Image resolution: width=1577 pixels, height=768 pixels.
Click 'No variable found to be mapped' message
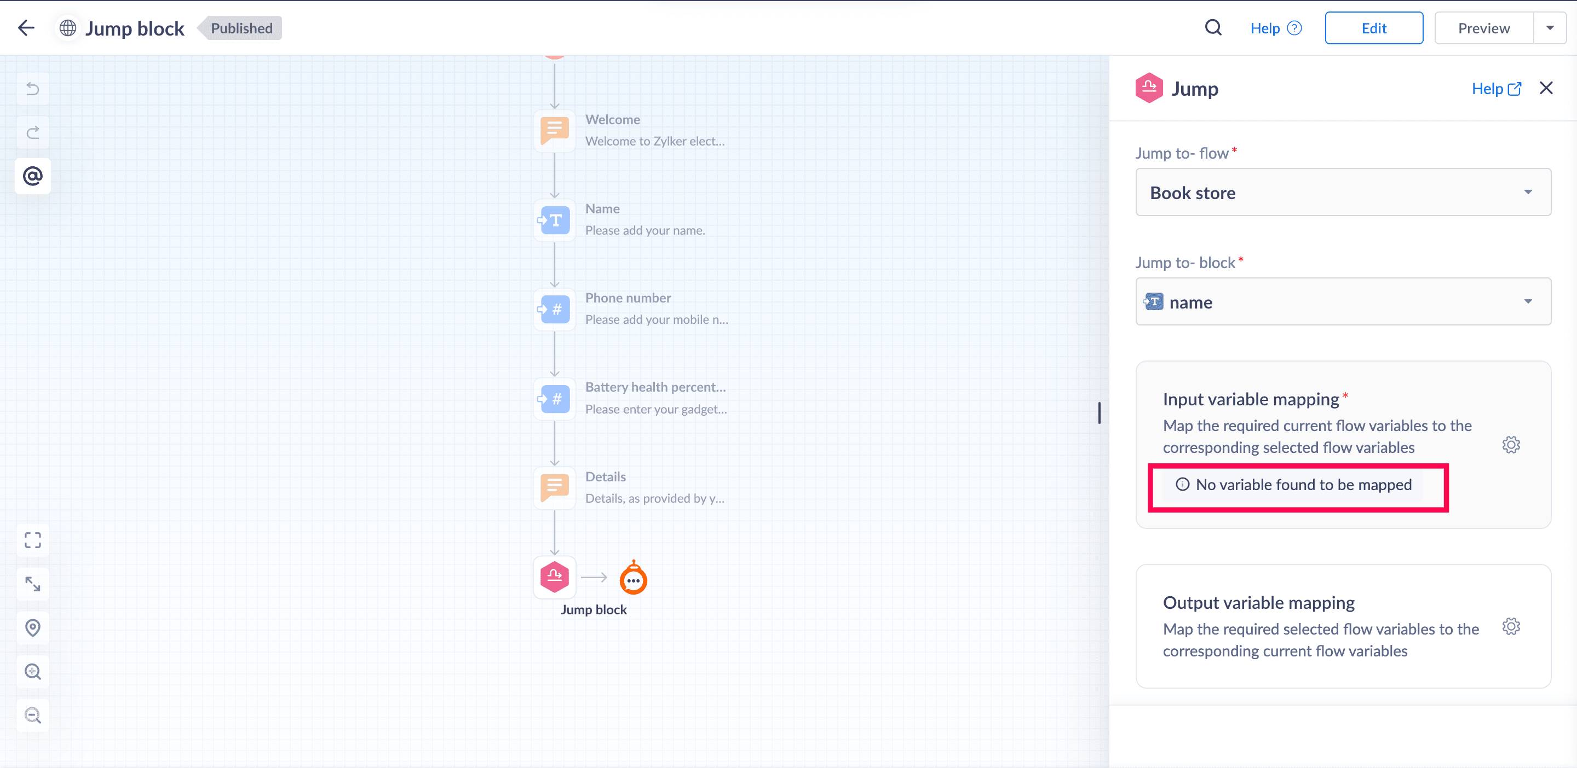click(x=1303, y=484)
